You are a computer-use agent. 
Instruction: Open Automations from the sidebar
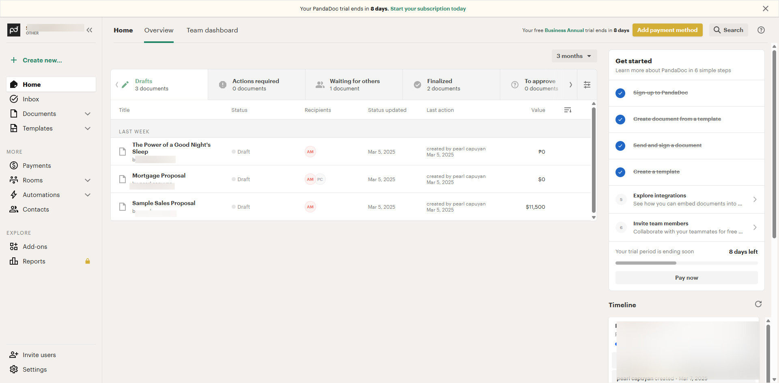(x=41, y=195)
